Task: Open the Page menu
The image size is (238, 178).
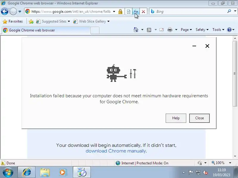Action: click(x=186, y=30)
